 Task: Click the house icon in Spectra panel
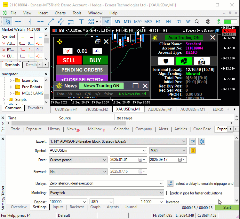coord(202,61)
